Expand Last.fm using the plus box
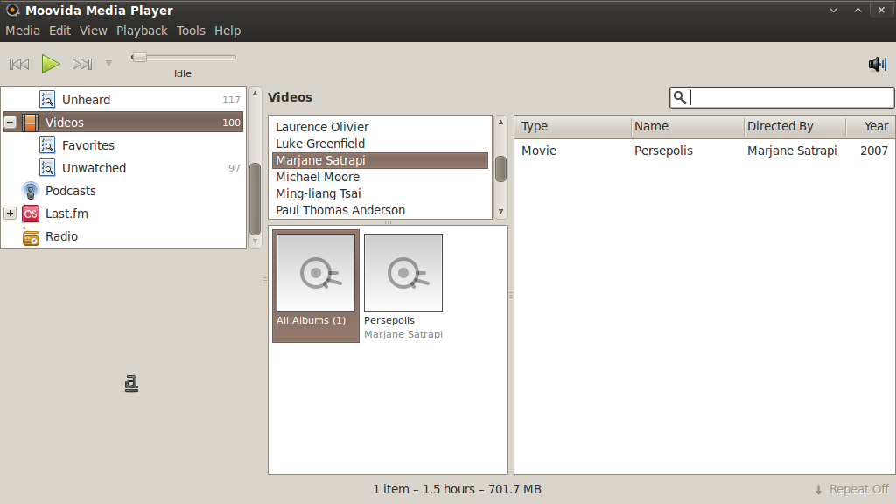896x504 pixels. 9,213
